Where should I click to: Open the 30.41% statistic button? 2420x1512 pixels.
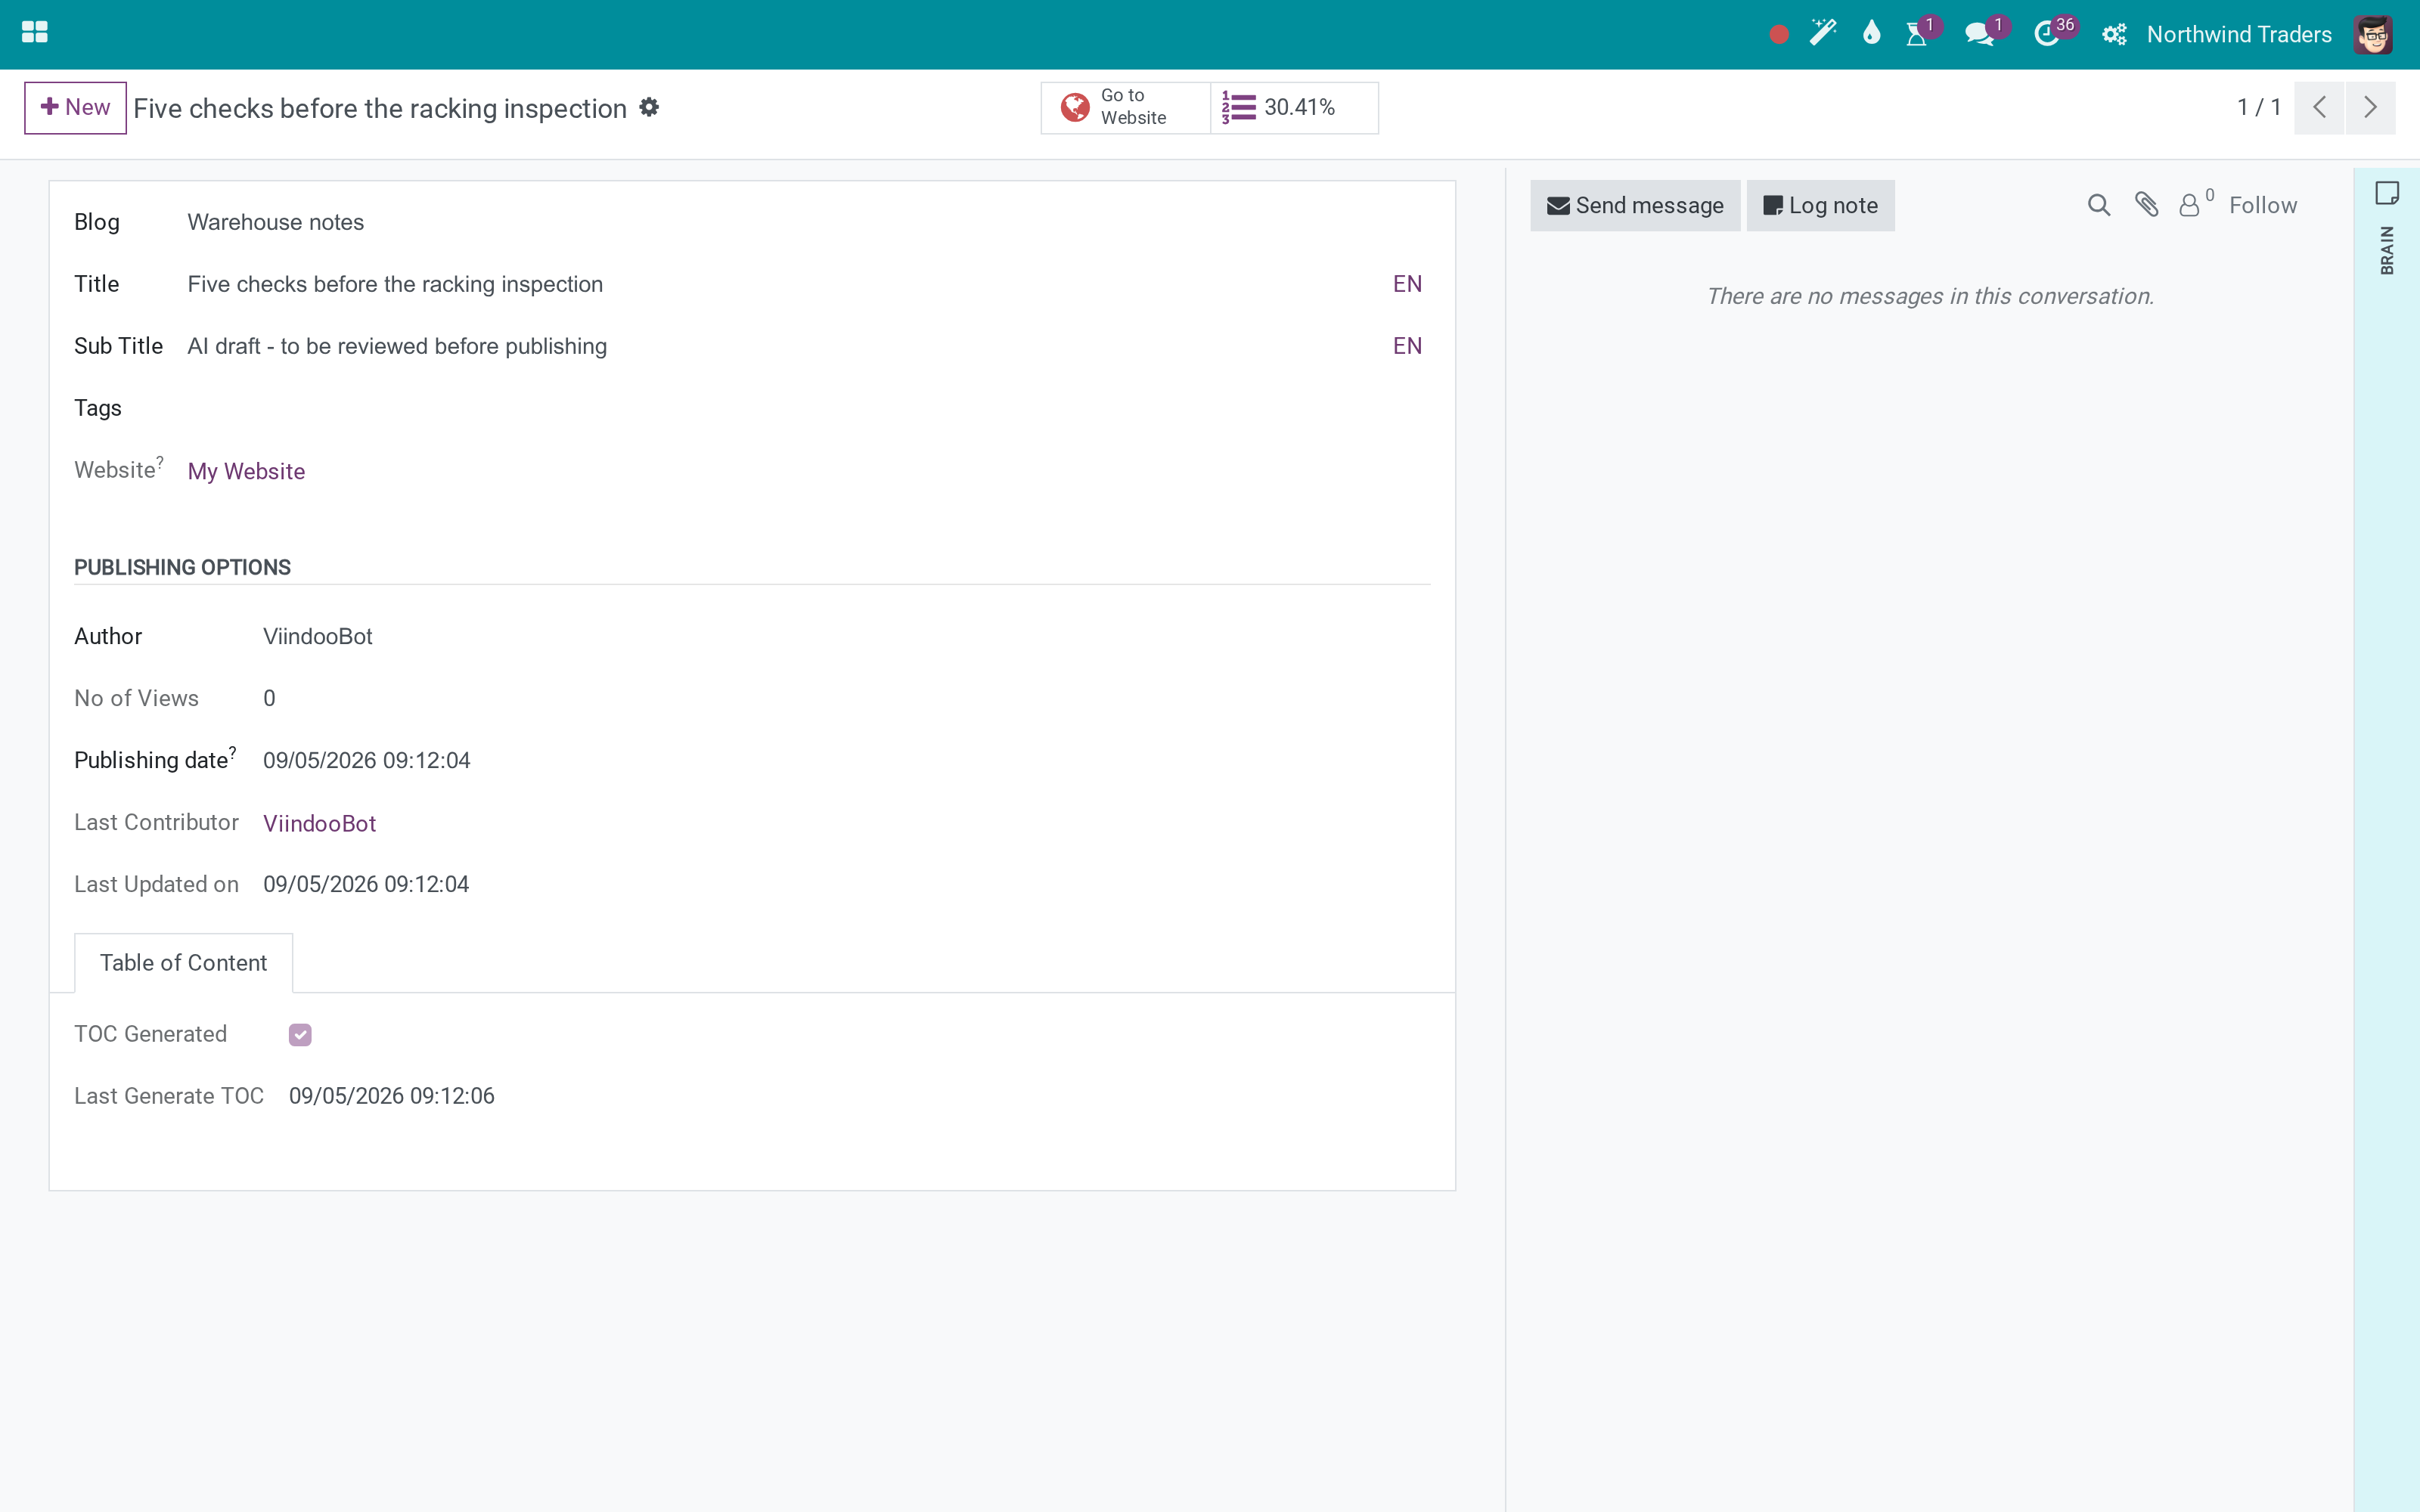coord(1294,107)
